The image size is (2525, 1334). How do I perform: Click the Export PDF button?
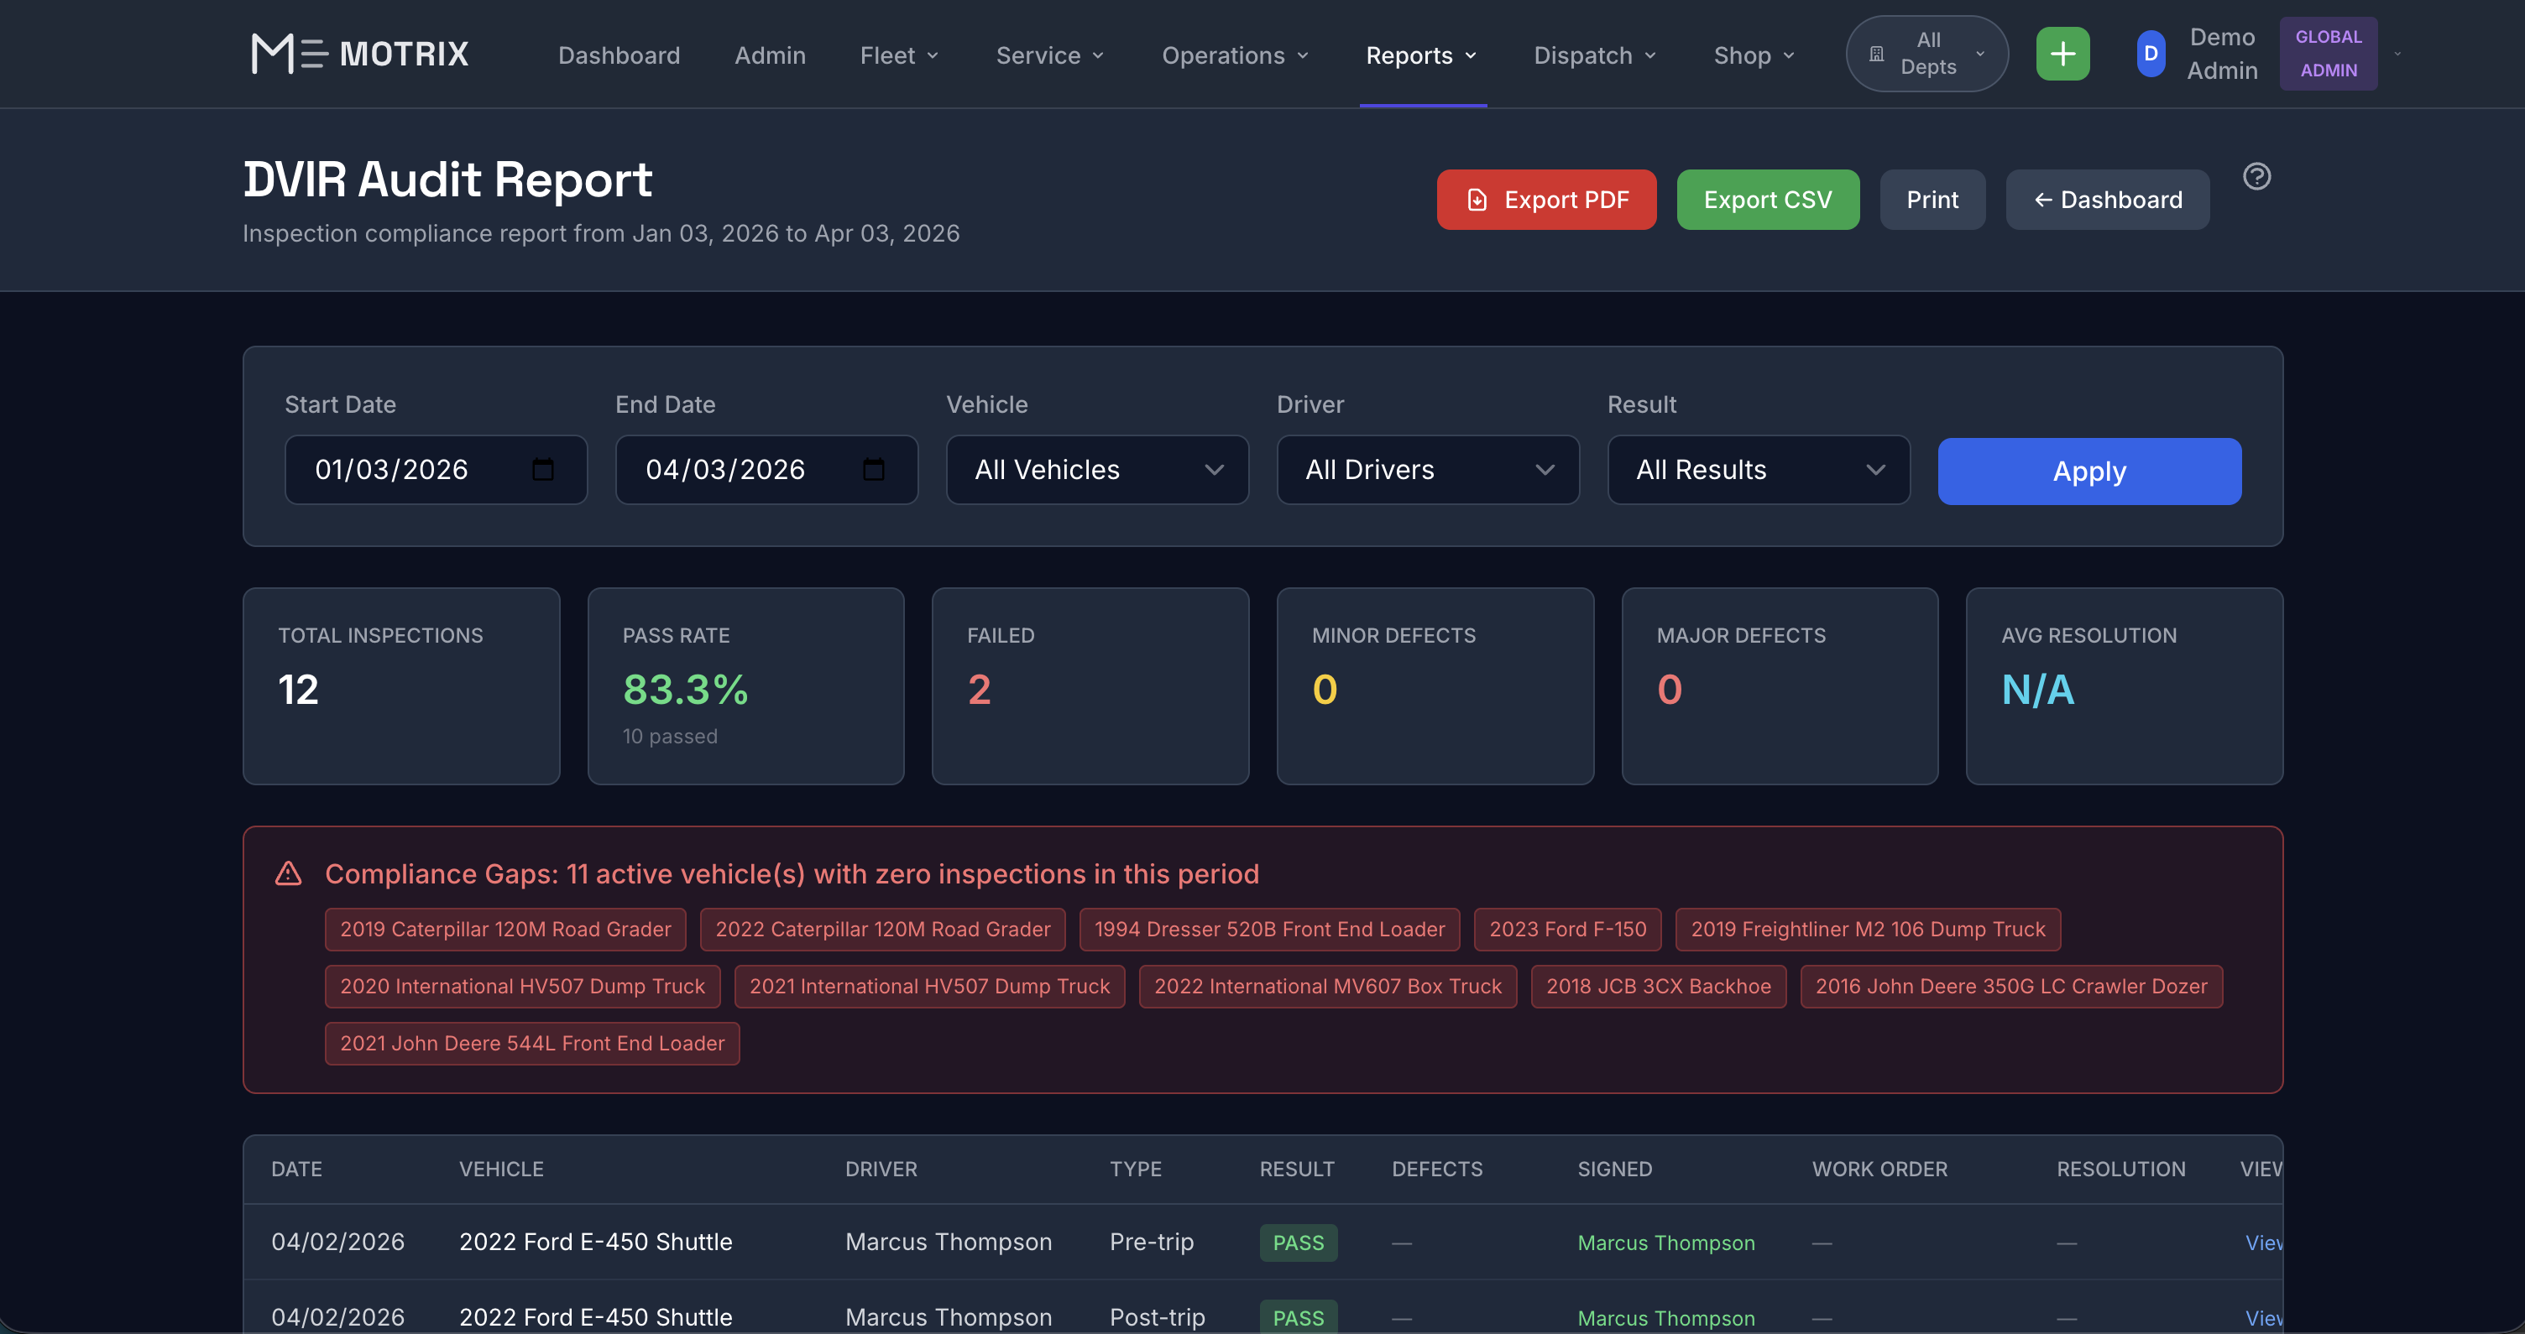[1545, 200]
